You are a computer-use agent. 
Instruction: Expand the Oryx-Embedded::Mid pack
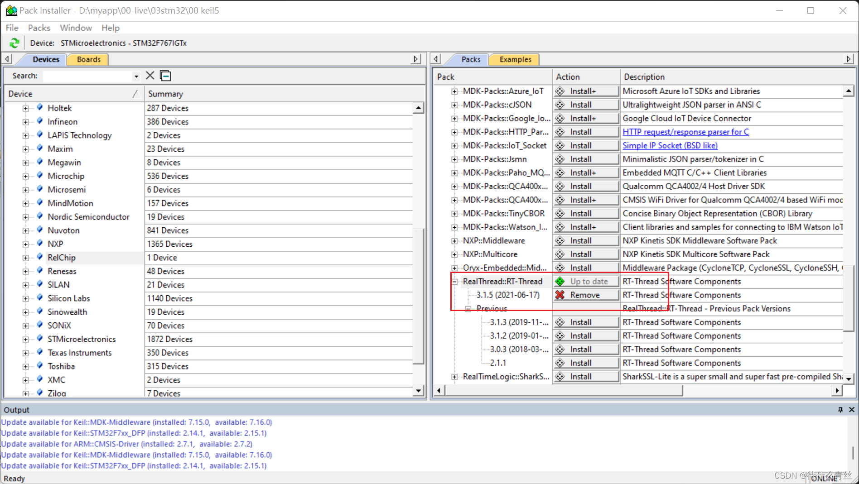pos(454,268)
